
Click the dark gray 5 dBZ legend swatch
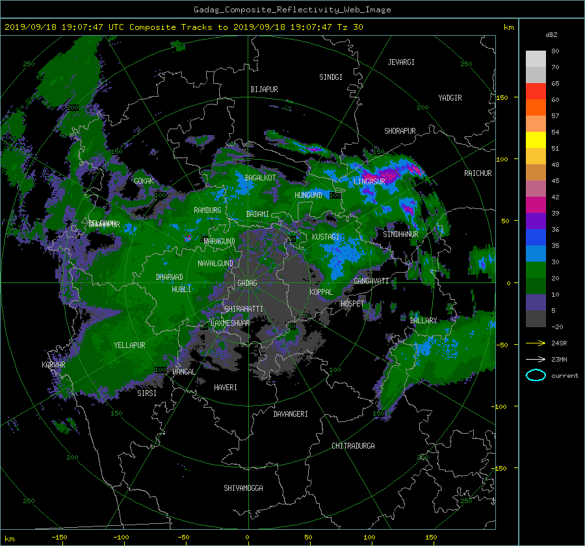[x=536, y=318]
